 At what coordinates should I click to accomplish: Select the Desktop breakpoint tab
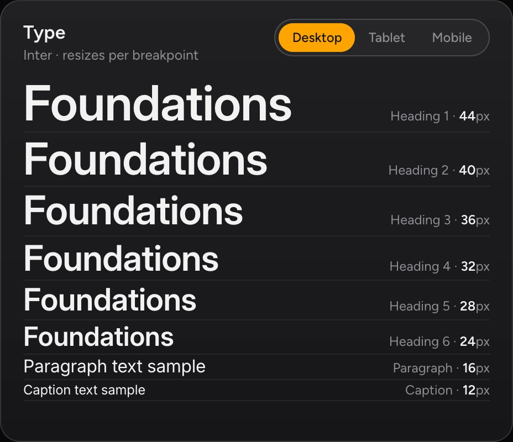coord(316,38)
